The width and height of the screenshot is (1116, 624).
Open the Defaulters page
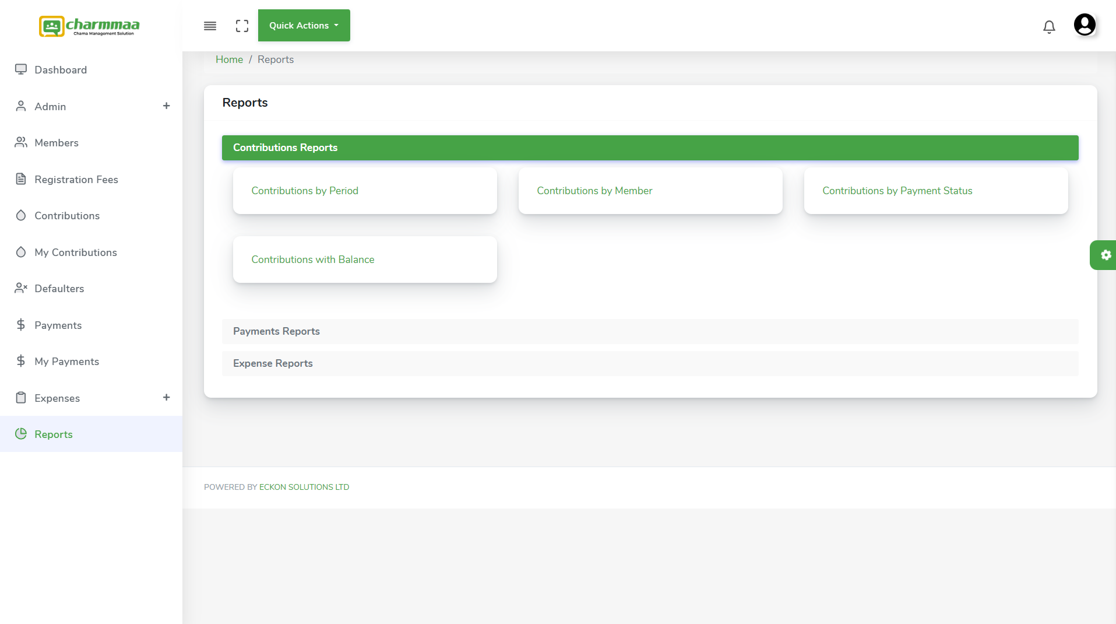click(x=91, y=288)
